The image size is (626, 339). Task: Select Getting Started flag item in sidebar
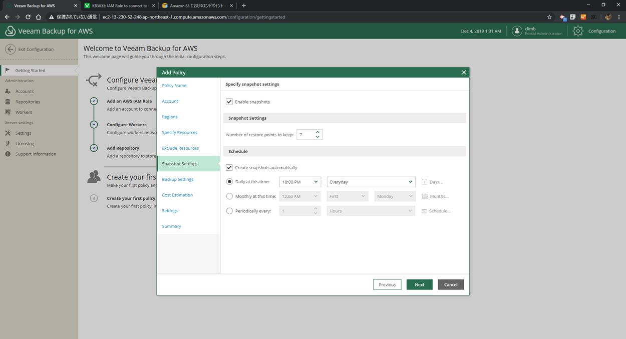click(39, 71)
